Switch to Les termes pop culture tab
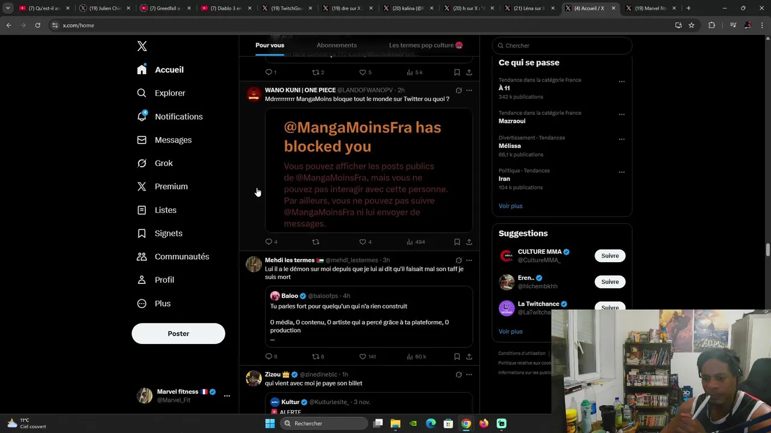Image resolution: width=771 pixels, height=433 pixels. [425, 45]
